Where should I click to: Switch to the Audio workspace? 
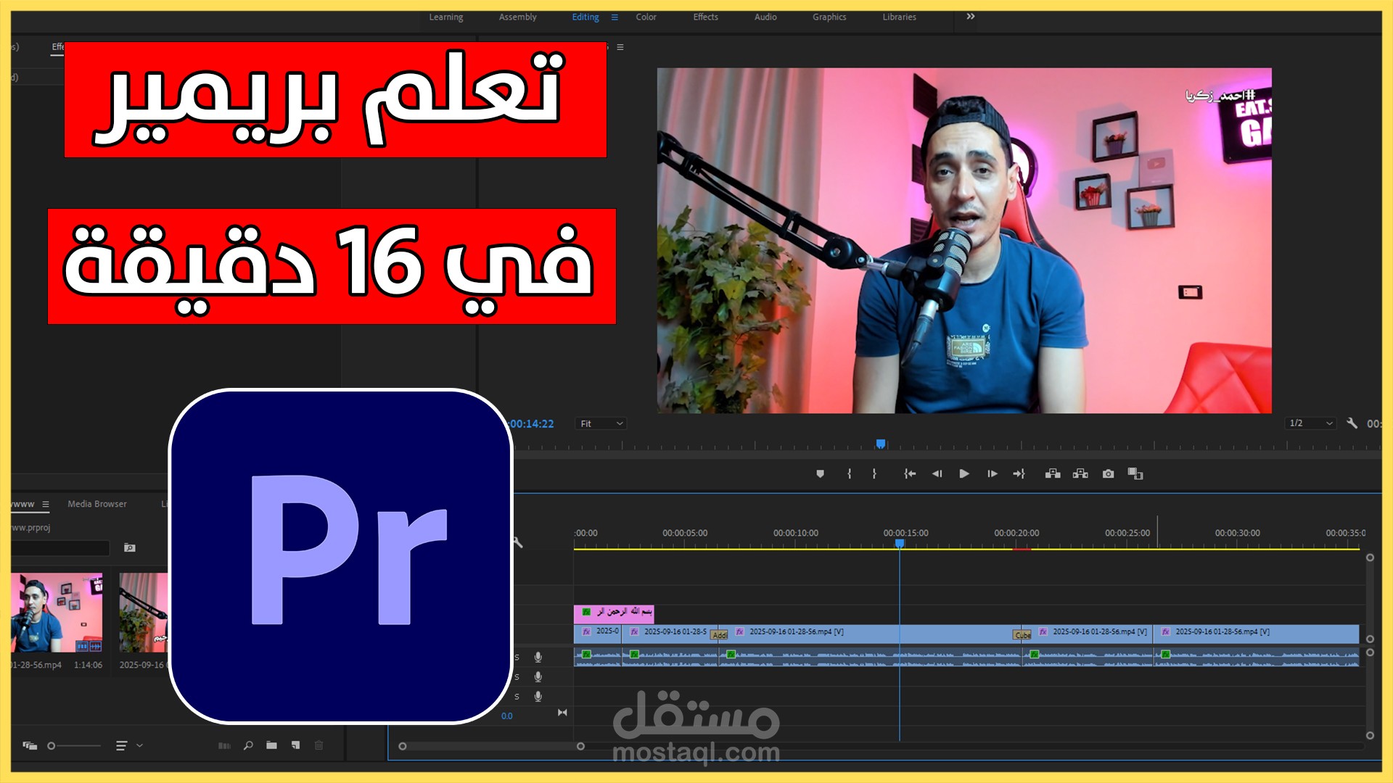(x=765, y=17)
